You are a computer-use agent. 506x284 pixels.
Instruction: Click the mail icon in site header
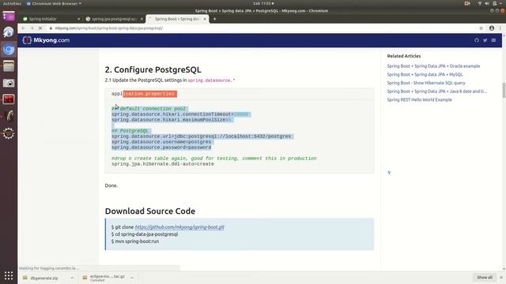[x=493, y=40]
